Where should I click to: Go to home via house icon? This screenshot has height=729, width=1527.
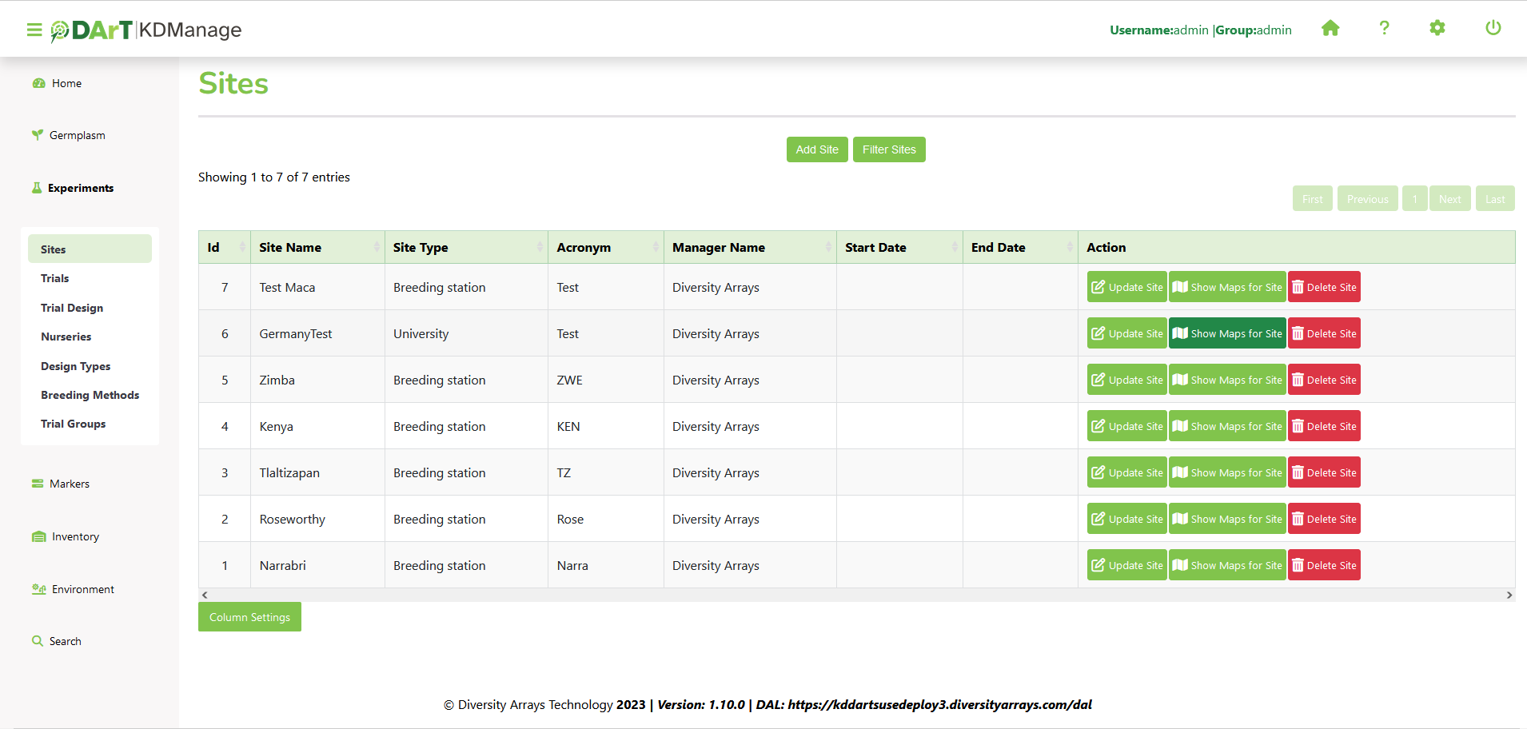coord(1330,29)
